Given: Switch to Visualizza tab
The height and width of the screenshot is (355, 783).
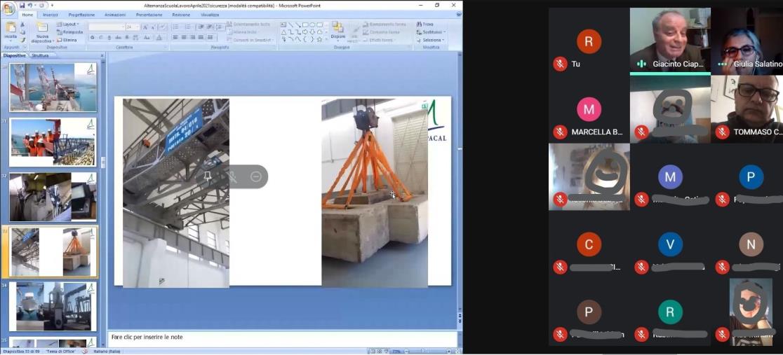Looking at the screenshot, I should coord(210,15).
